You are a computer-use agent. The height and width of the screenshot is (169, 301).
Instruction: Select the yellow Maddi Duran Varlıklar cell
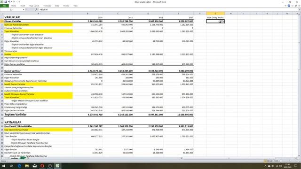tap(38, 84)
